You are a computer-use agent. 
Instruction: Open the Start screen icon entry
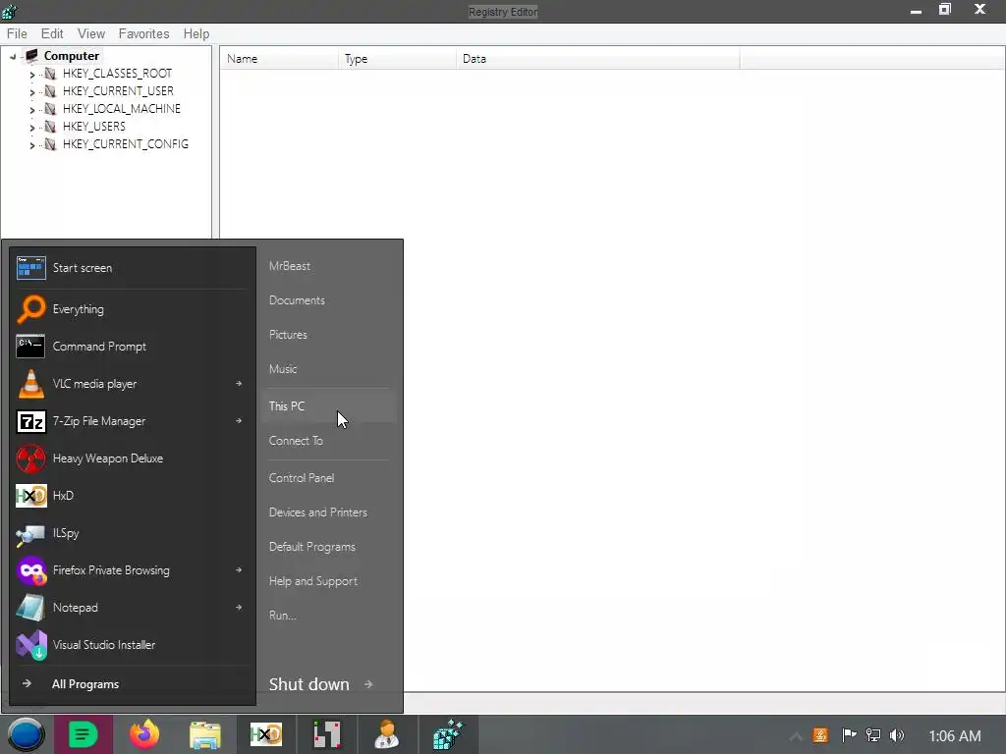(x=30, y=268)
